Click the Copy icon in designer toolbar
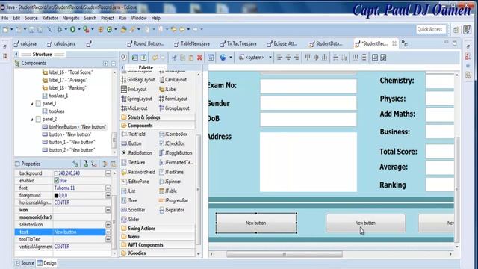 pyautogui.click(x=182, y=58)
